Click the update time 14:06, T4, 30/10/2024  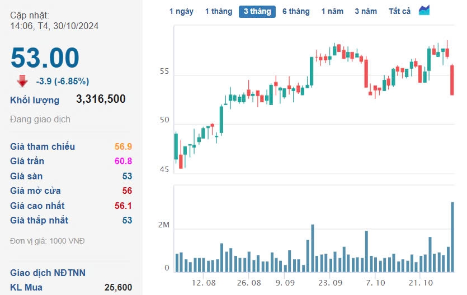point(54,26)
